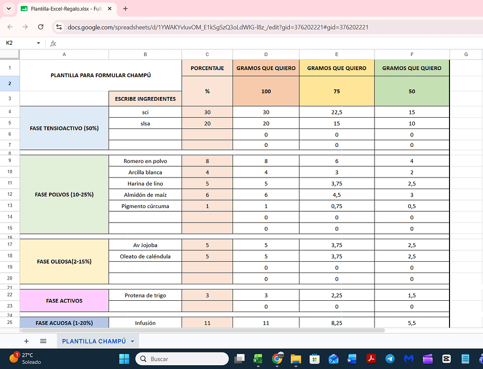Viewport: 483px width, 369px height.
Task: Select the 'Arcilla blanca' cell
Action: pos(145,172)
